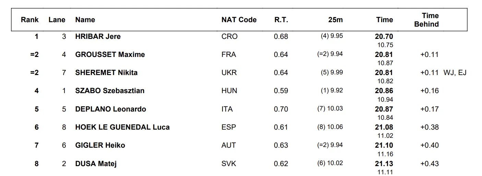Select DEPLANO Leonardo in the results
Image resolution: width=482 pixels, height=176 pixels.
111,109
